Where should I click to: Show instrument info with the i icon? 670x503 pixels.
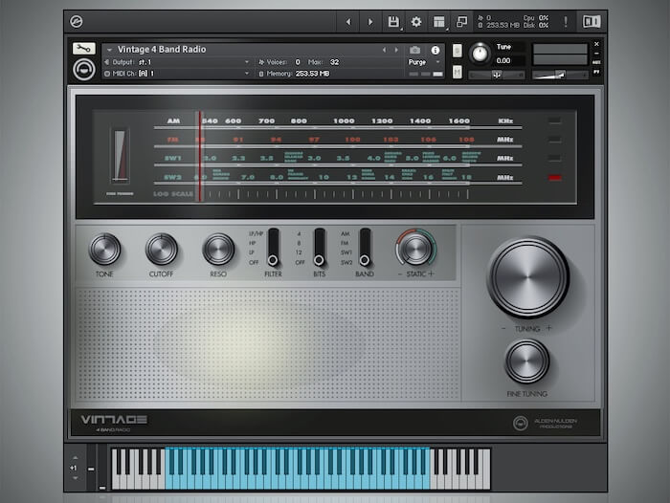pos(435,50)
